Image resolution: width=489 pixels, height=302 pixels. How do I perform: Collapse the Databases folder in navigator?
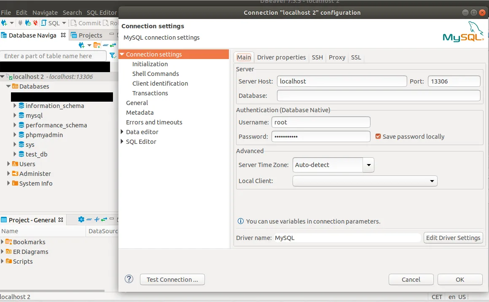tap(8, 86)
